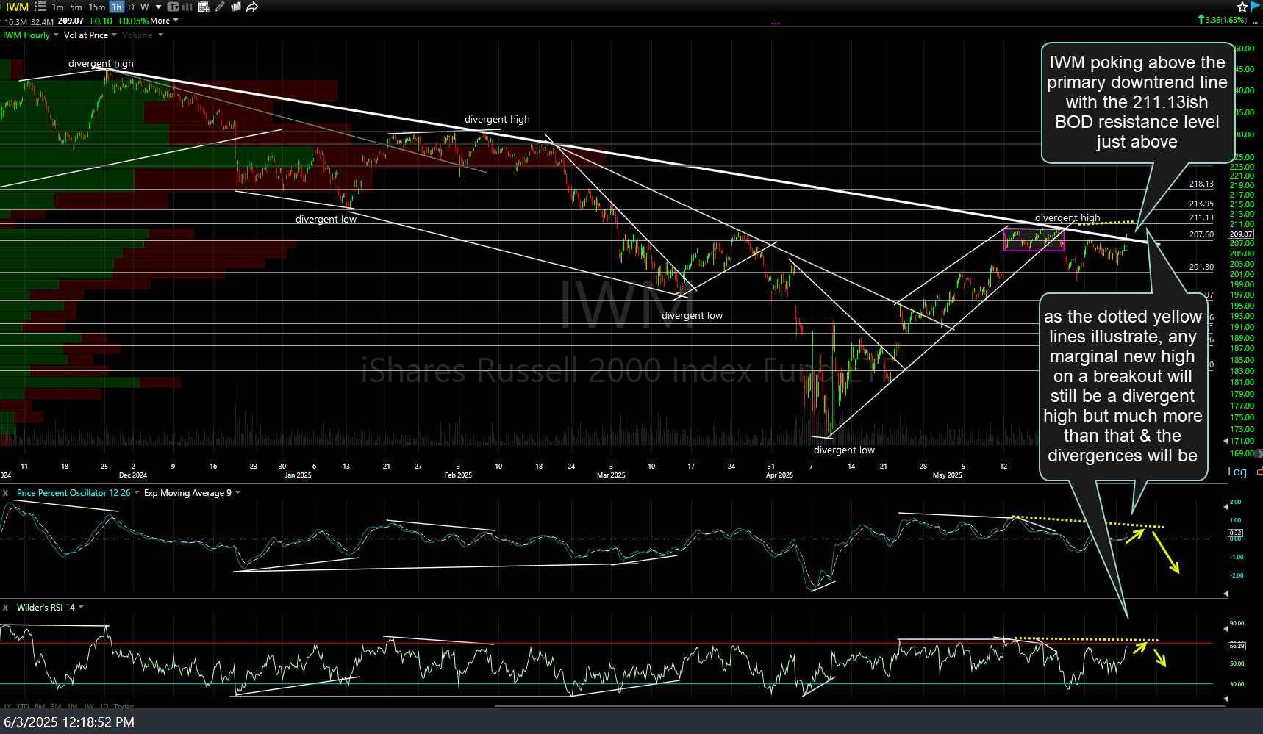Click the 209.07 current price marker
This screenshot has height=734, width=1263.
click(1240, 234)
